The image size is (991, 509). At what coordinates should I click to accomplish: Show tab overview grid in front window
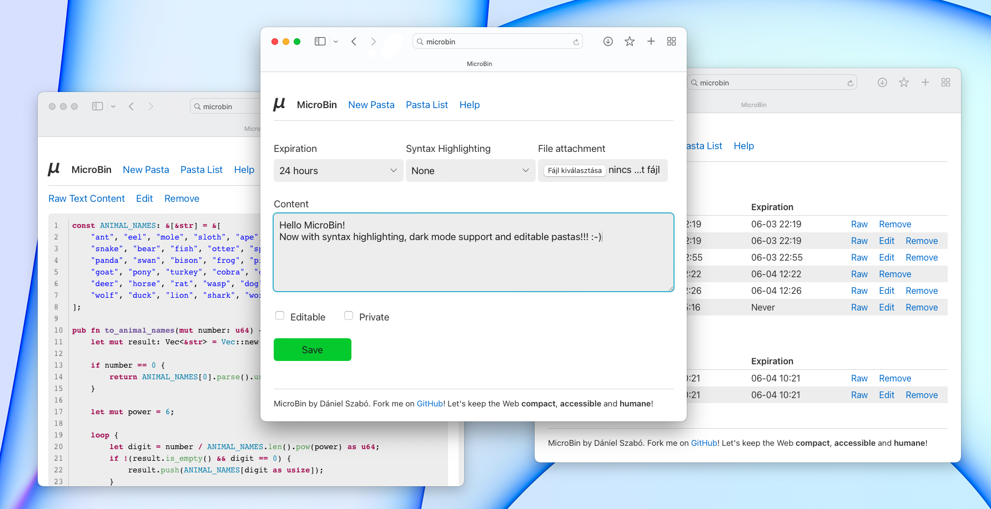tap(671, 42)
